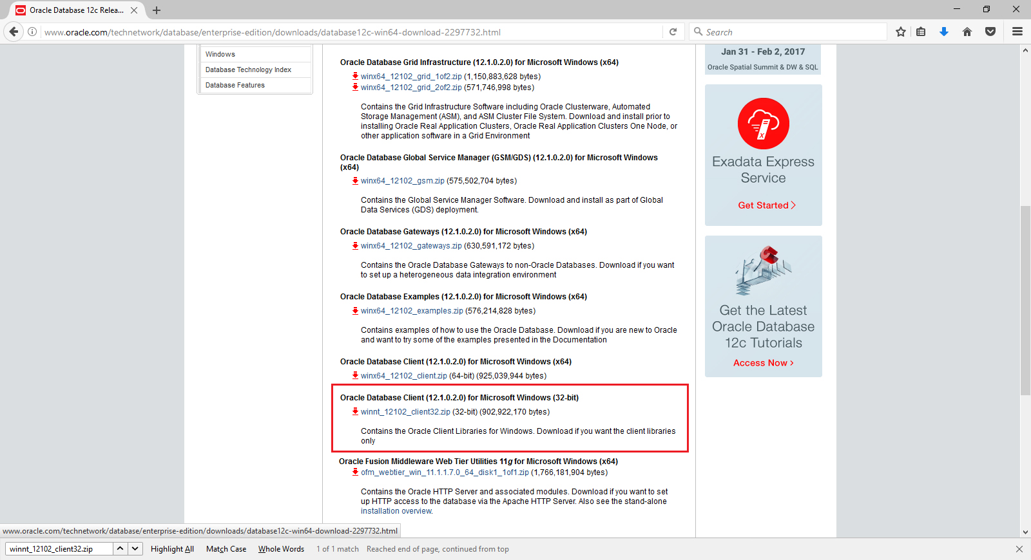This screenshot has width=1031, height=560.
Task: Open the Pocket icon in the toolbar
Action: click(990, 32)
